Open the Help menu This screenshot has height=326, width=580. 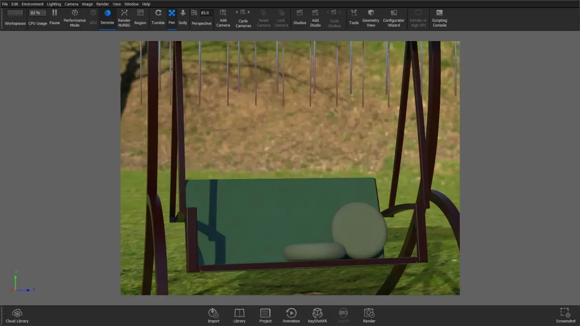146,4
